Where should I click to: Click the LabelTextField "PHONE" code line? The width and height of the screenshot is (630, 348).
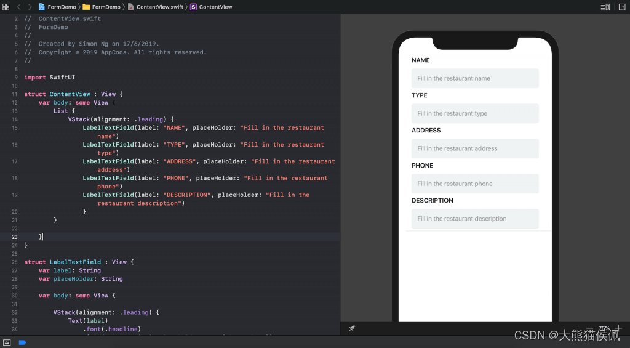tap(205, 183)
